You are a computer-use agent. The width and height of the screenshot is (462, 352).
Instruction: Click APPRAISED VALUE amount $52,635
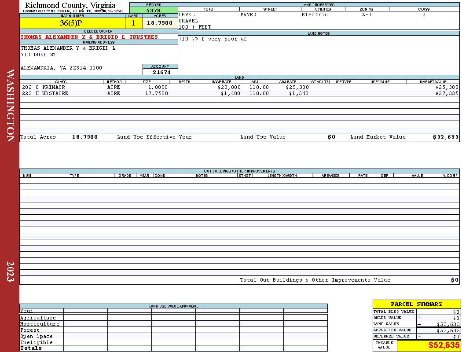(x=448, y=330)
